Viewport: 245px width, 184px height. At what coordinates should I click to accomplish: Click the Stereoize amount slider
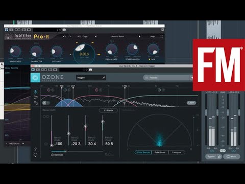77,151
